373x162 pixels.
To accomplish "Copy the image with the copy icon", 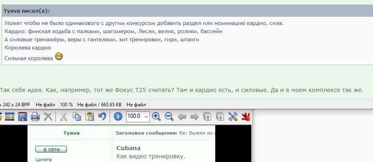I will coord(76,117).
